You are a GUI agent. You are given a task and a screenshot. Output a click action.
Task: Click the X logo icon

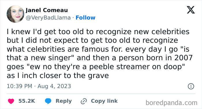click(x=191, y=10)
